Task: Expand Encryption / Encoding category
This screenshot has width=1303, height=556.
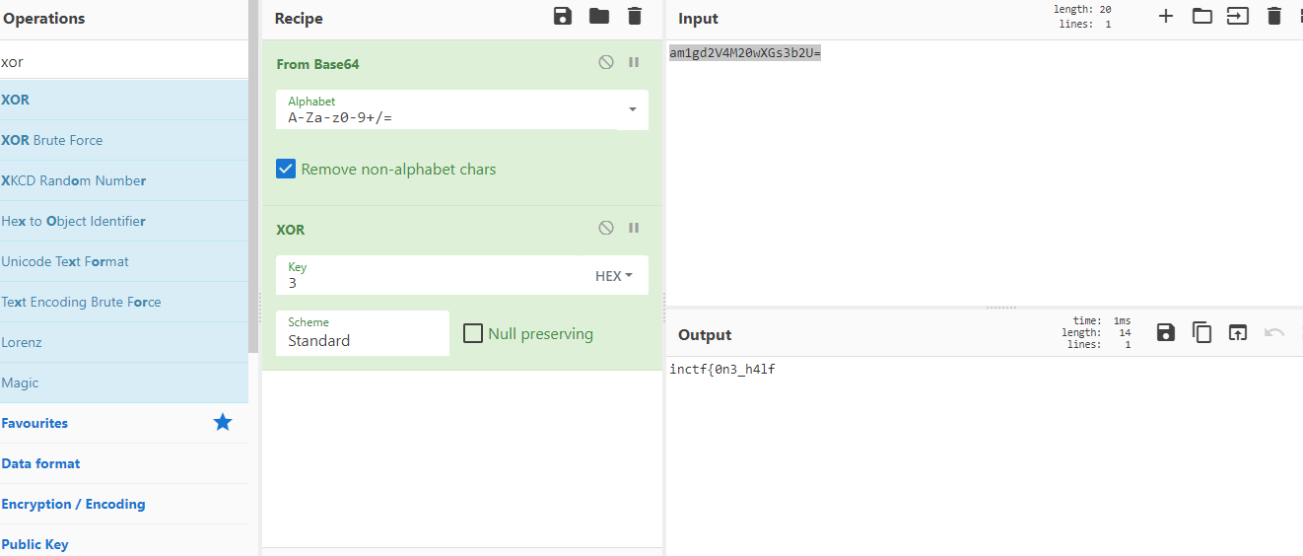Action: 74,504
